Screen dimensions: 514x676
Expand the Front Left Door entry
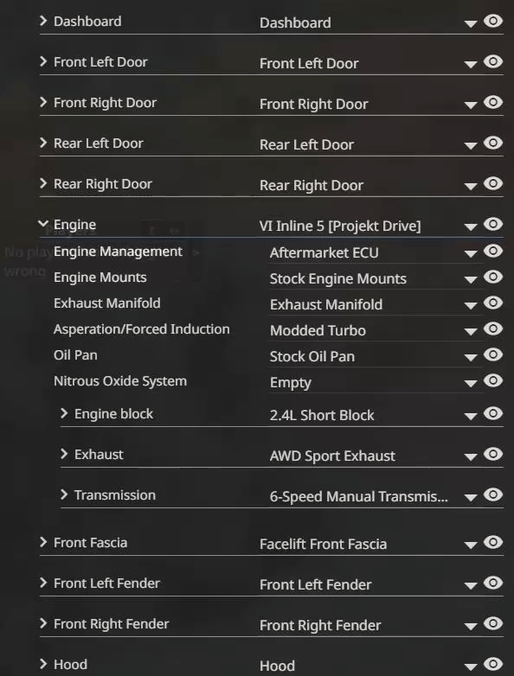42,61
